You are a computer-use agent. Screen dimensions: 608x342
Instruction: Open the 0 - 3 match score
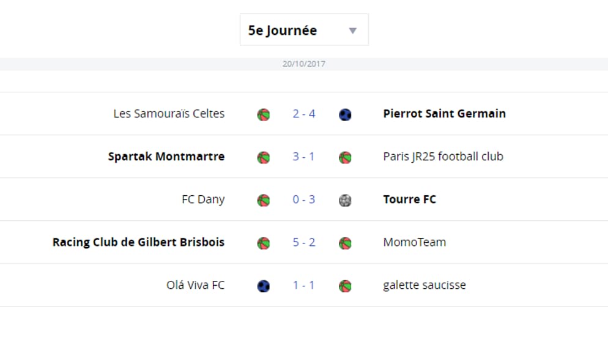click(304, 199)
